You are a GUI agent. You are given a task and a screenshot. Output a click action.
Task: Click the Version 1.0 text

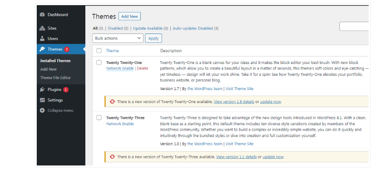point(170,144)
